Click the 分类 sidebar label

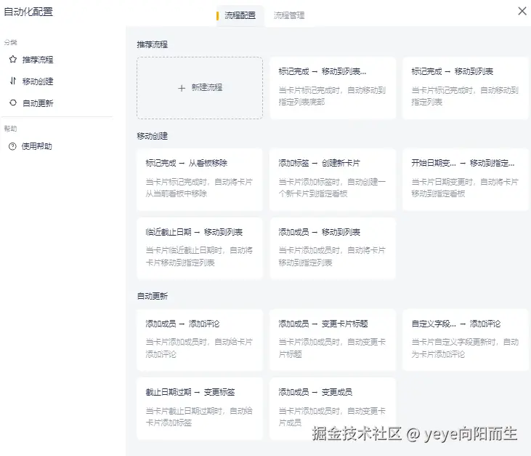point(10,42)
